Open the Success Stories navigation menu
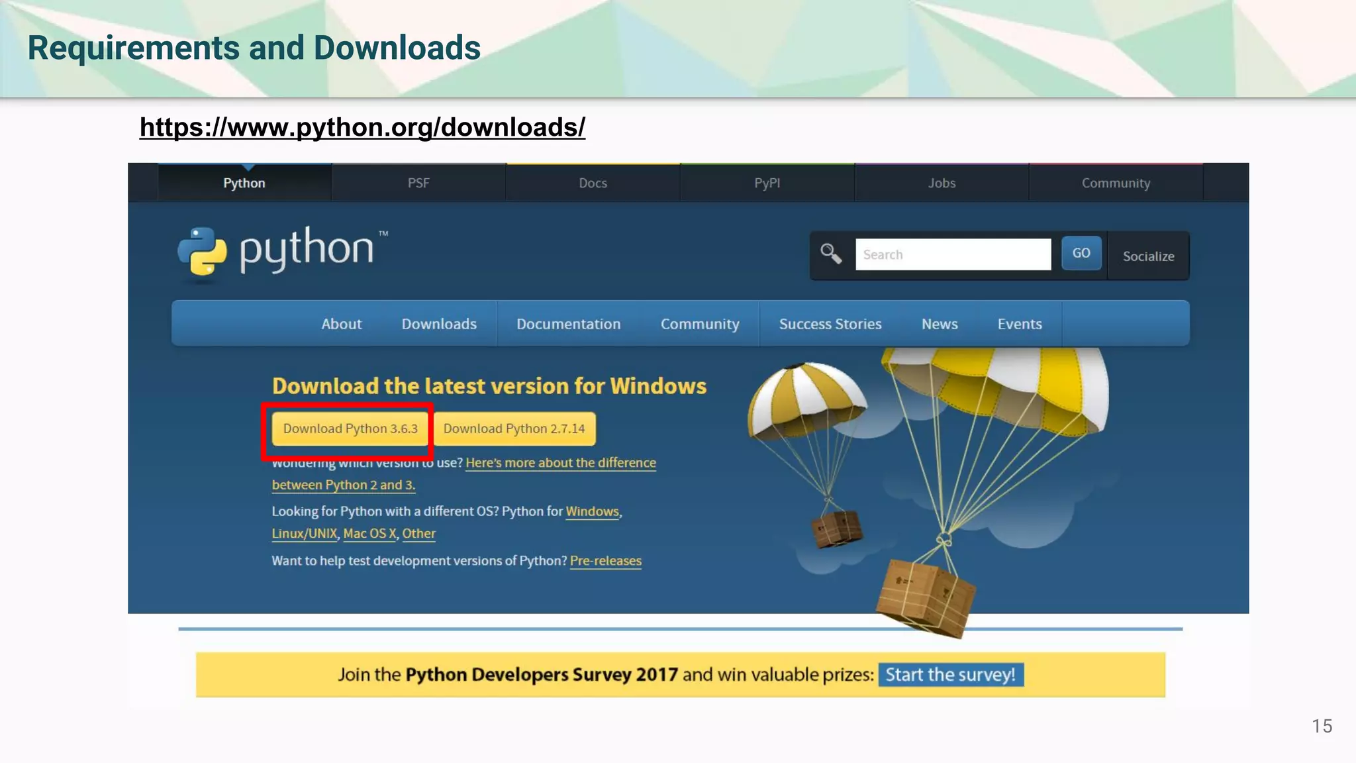 click(830, 324)
